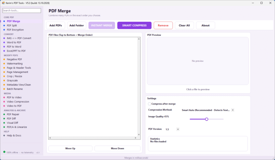Click the app icon in the title bar
The height and width of the screenshot is (160, 275).
[3, 3]
